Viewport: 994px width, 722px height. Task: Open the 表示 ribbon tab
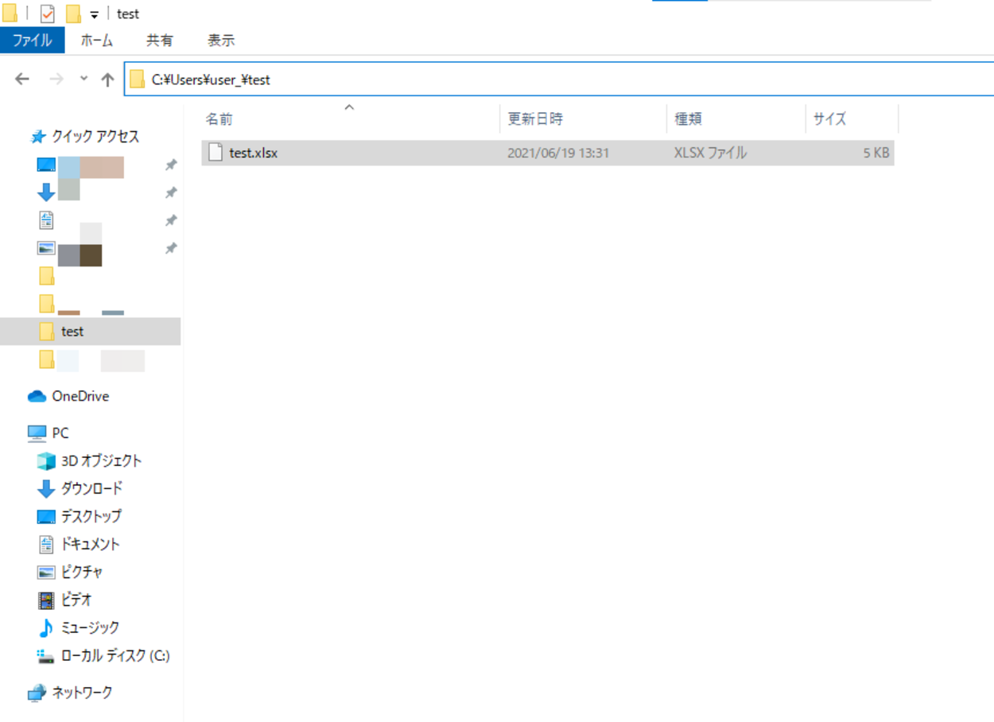tap(221, 41)
